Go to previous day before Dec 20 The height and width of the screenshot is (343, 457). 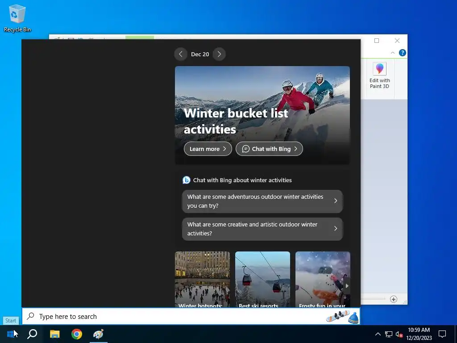(x=181, y=54)
